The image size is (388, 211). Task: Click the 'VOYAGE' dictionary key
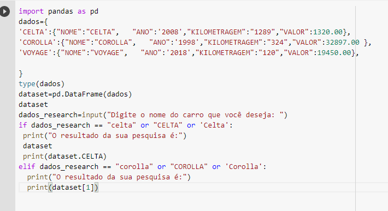(x=36, y=53)
